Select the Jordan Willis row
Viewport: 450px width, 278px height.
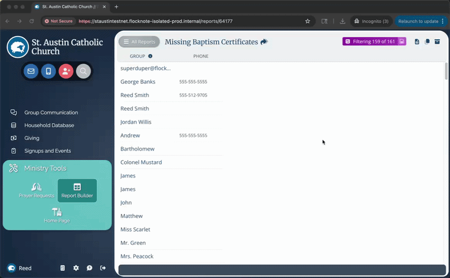(172, 122)
